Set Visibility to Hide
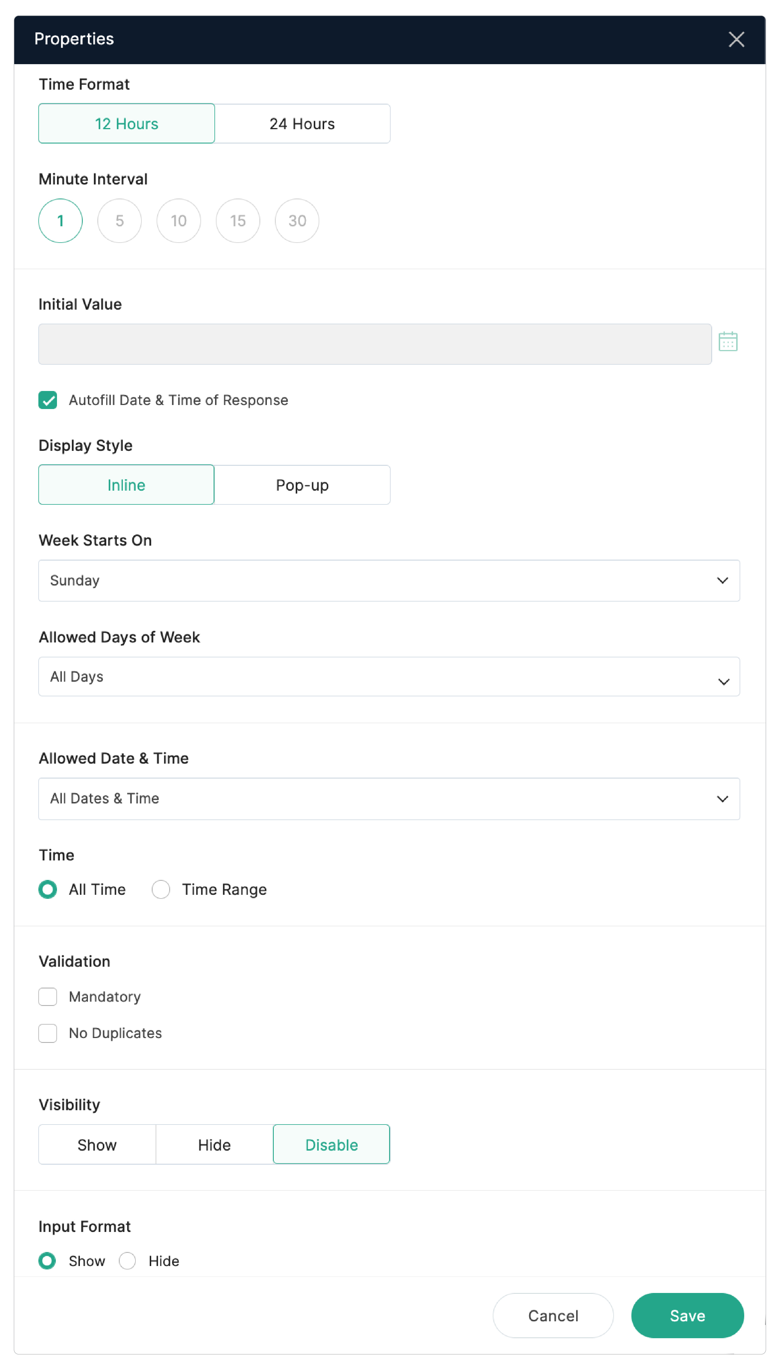Screen dimensions: 780x1370 (214, 1144)
